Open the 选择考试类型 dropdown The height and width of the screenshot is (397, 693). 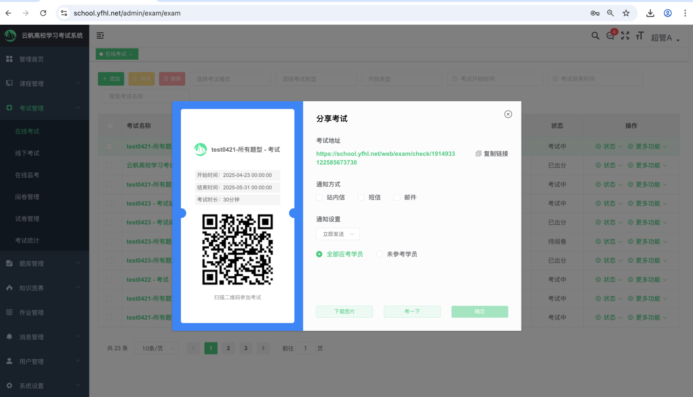316,79
